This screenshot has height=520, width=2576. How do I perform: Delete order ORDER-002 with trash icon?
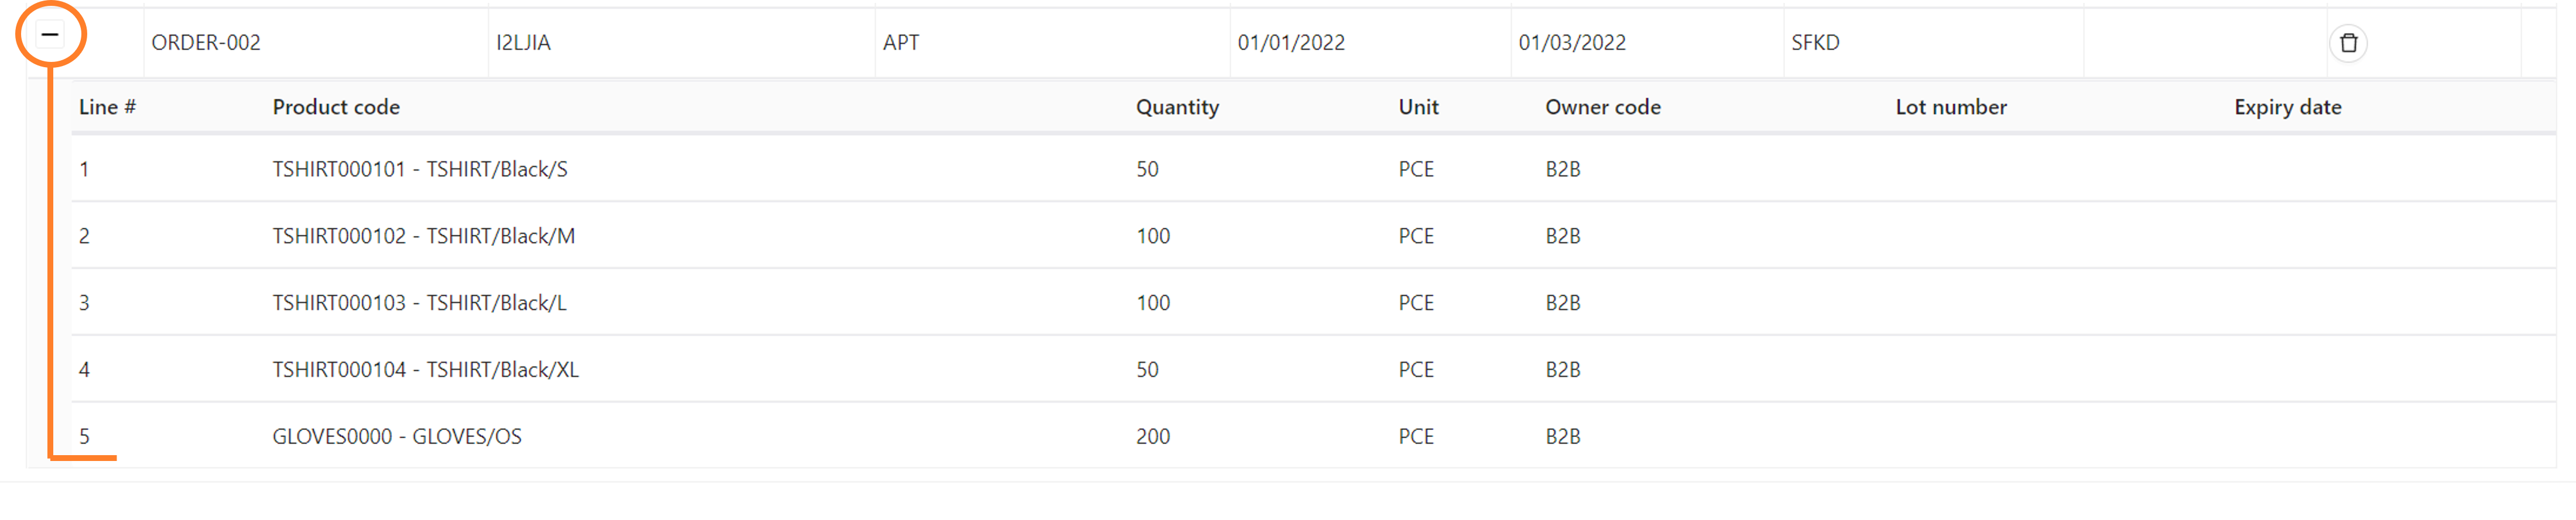click(x=2348, y=43)
